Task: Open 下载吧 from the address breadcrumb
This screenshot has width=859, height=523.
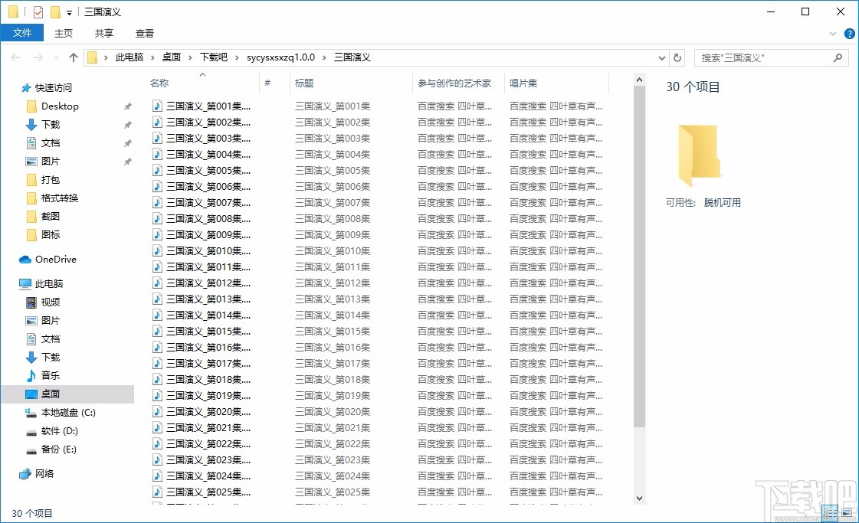Action: 215,57
